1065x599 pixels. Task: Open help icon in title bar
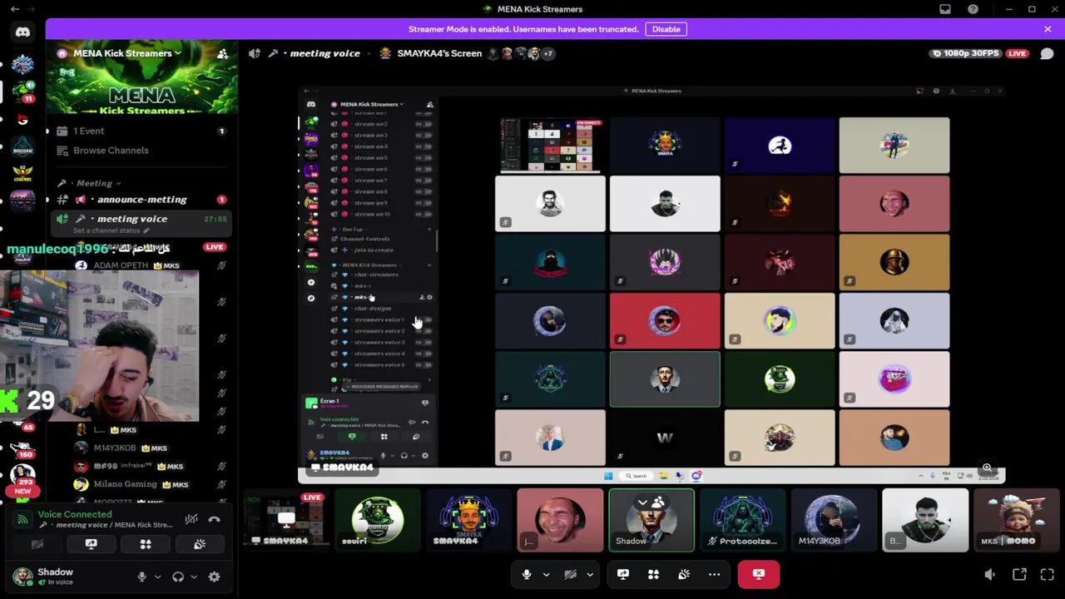click(x=973, y=9)
